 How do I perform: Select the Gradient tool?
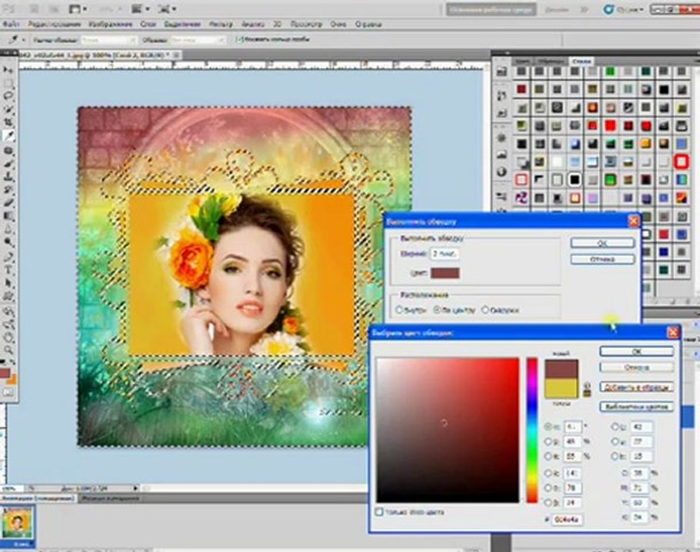click(x=8, y=217)
